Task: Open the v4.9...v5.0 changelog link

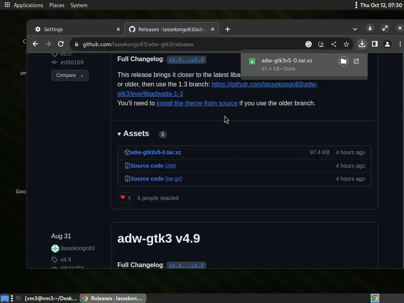Action: [x=186, y=60]
